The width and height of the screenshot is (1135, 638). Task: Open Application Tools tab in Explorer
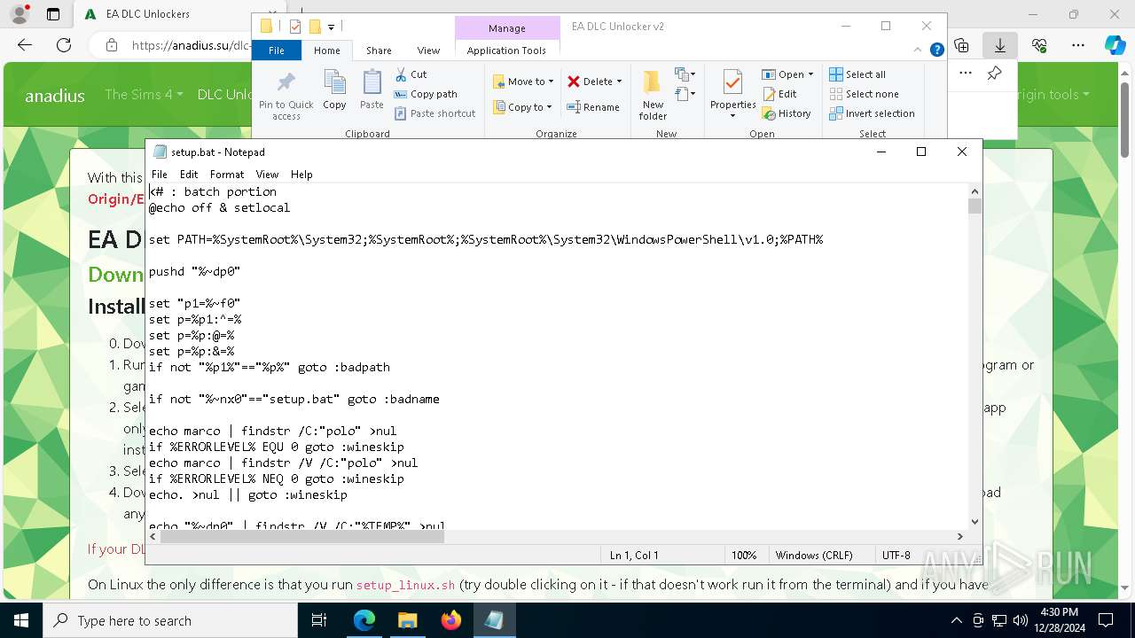point(506,51)
